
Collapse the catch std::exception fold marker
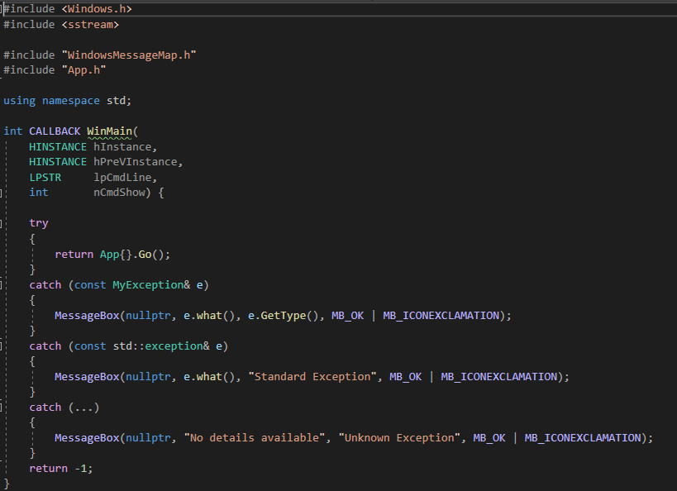pos(1,346)
